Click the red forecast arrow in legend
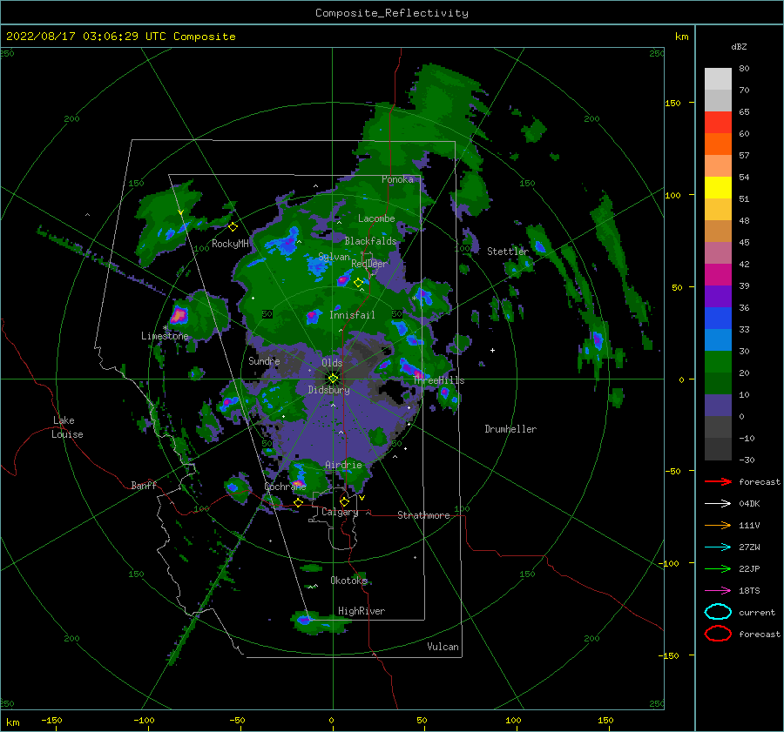This screenshot has height=732, width=784. click(x=718, y=481)
